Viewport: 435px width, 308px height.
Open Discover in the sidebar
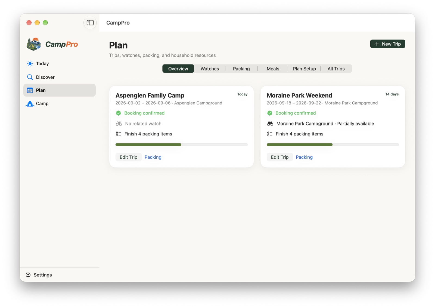click(x=59, y=77)
